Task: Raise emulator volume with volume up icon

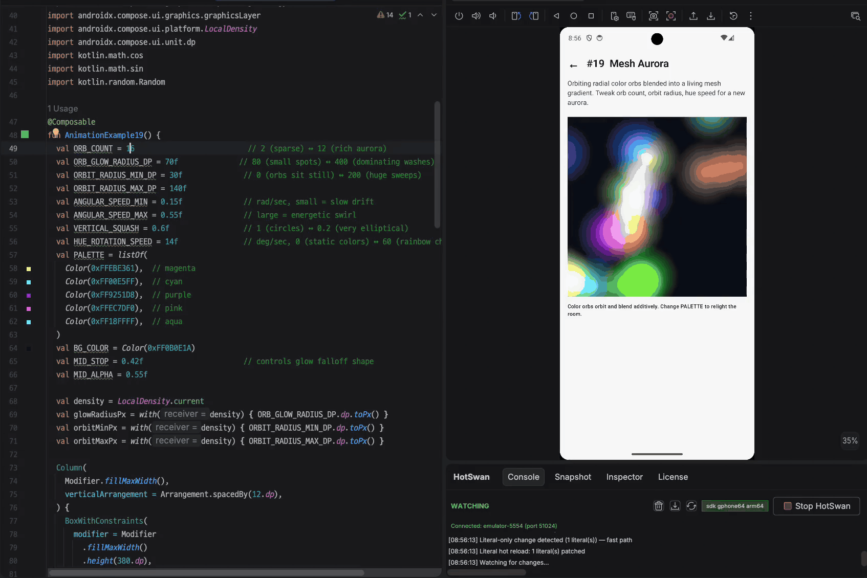Action: pos(476,16)
